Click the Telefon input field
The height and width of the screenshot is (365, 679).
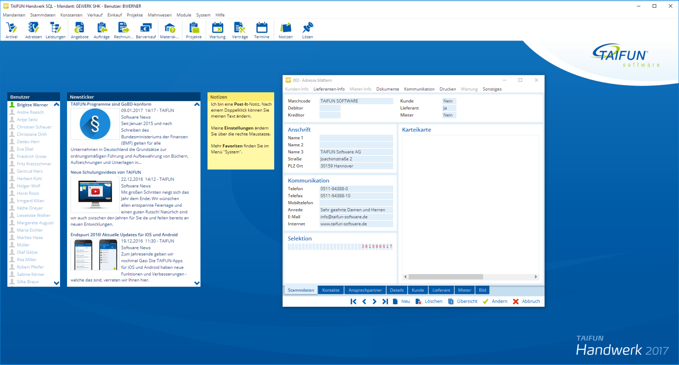(x=356, y=189)
